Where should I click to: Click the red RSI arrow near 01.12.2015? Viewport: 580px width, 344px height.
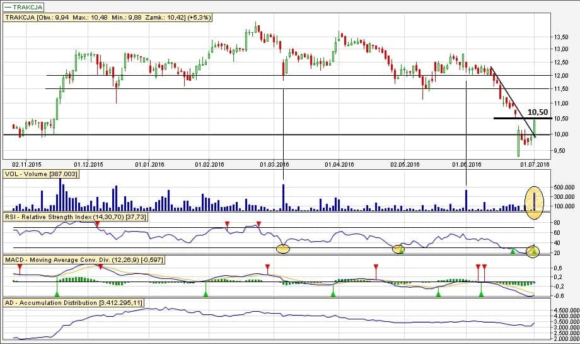pos(98,224)
